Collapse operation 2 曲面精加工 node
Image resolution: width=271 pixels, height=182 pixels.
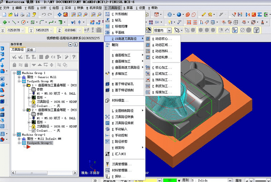(24, 110)
